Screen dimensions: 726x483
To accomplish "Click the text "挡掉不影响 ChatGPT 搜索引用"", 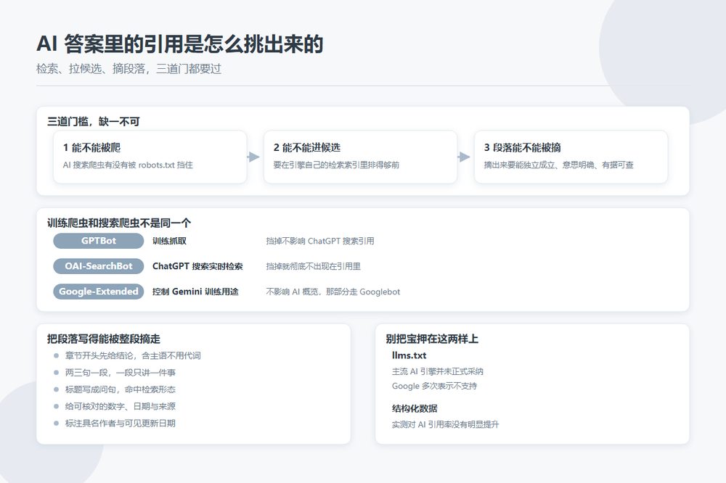I will click(x=320, y=241).
